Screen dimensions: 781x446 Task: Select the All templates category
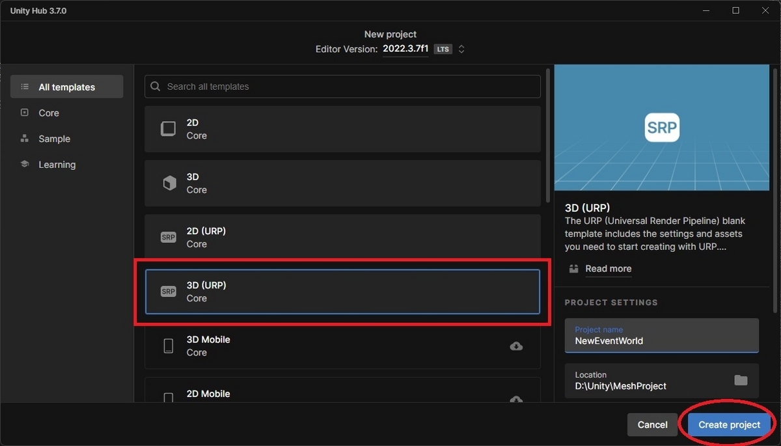[66, 87]
